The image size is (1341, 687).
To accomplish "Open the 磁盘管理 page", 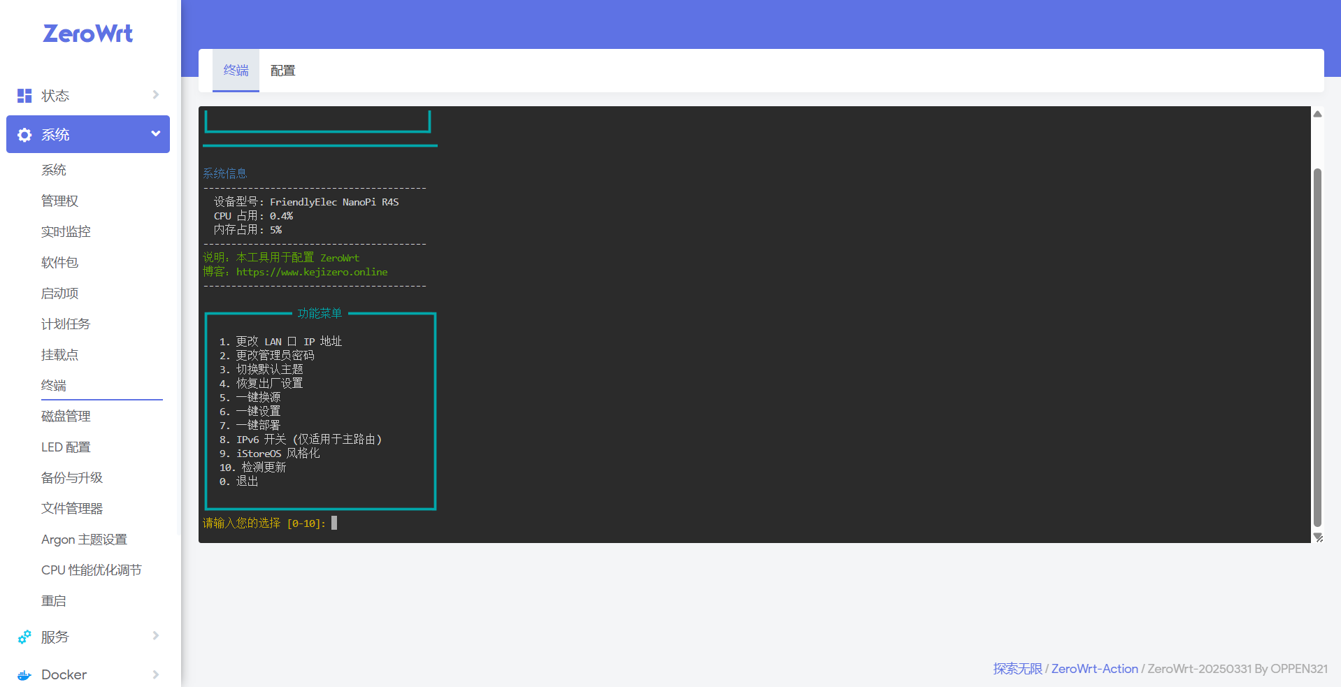I will point(66,416).
